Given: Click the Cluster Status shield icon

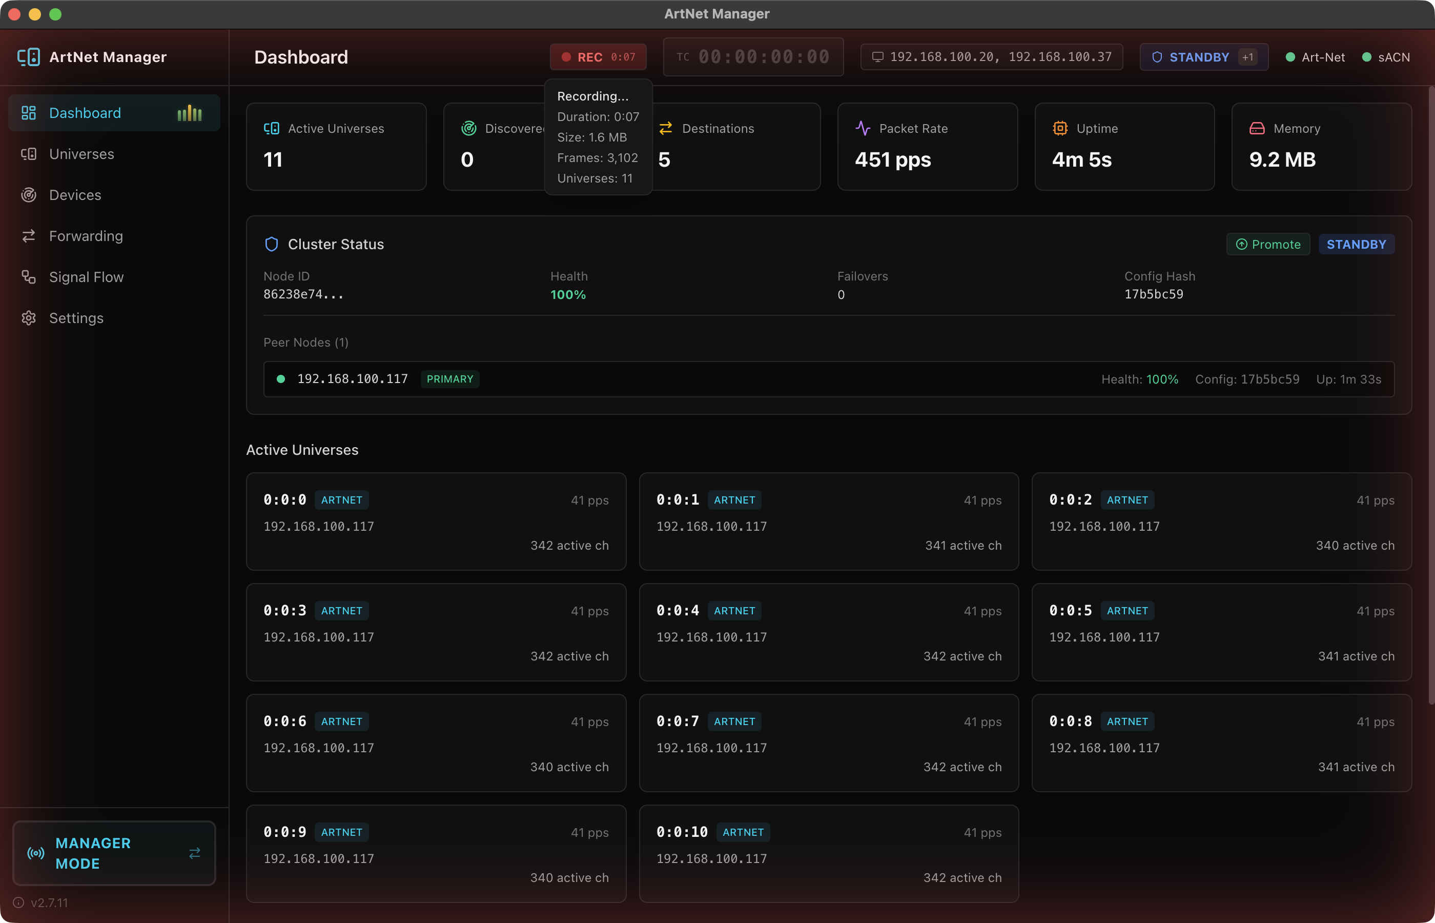Looking at the screenshot, I should click(x=271, y=244).
